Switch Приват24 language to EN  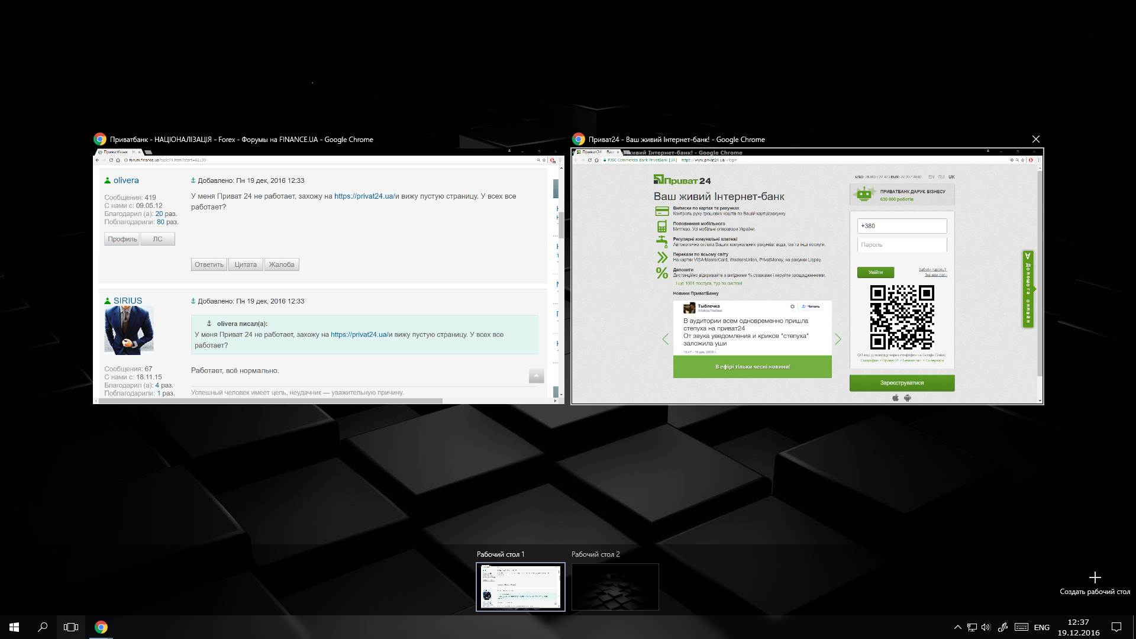[x=931, y=177]
